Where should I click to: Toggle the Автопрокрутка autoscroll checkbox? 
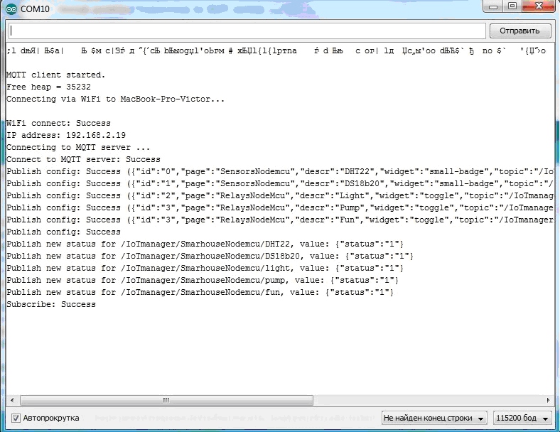click(16, 418)
